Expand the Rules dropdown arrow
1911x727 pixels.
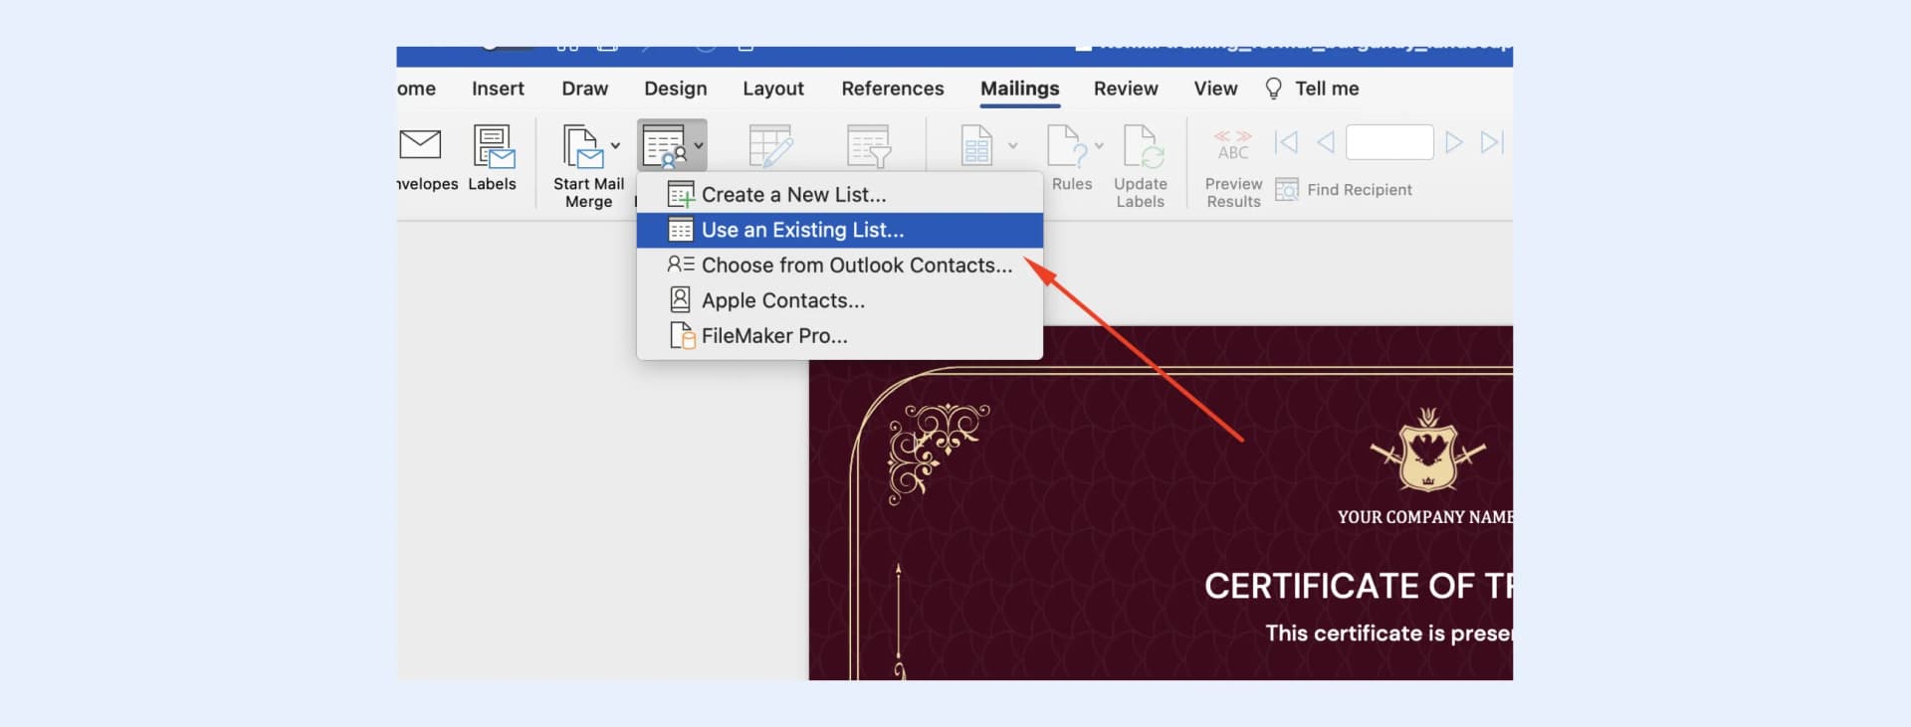pyautogui.click(x=1099, y=146)
